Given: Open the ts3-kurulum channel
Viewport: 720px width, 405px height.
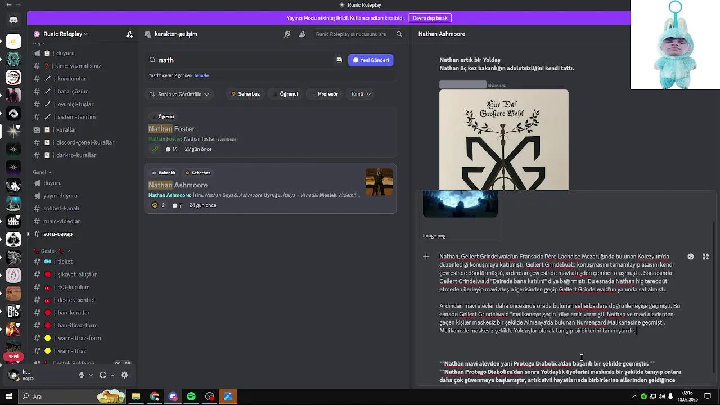Looking at the screenshot, I should pyautogui.click(x=73, y=287).
